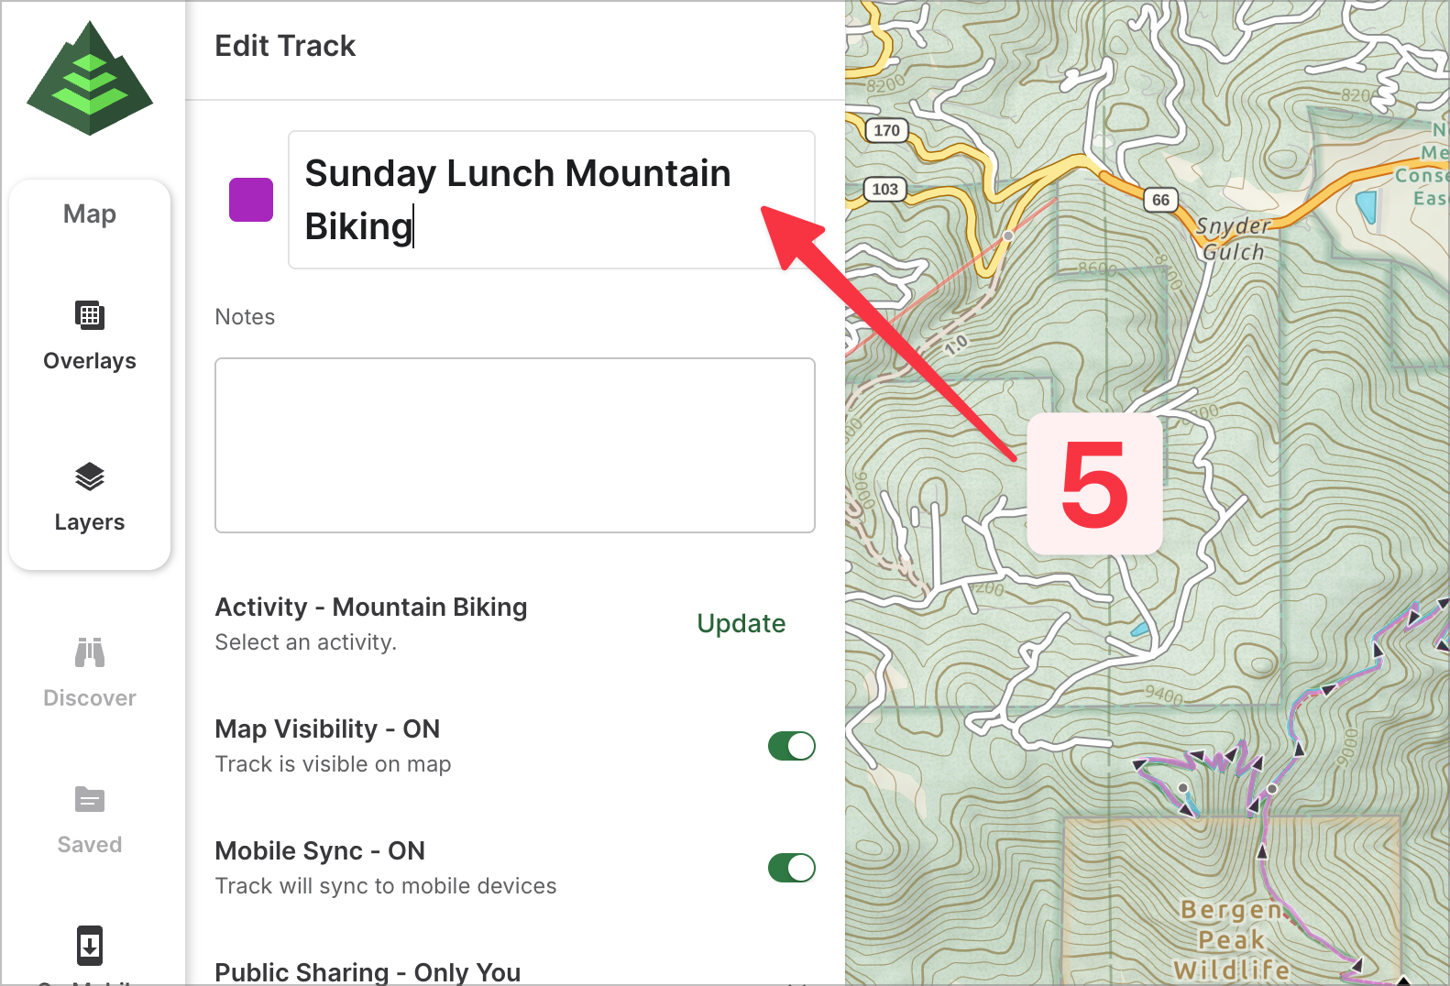Screen dimensions: 1450x986
Task: Open the Public Sharing - Only You setting
Action: [x=368, y=971]
